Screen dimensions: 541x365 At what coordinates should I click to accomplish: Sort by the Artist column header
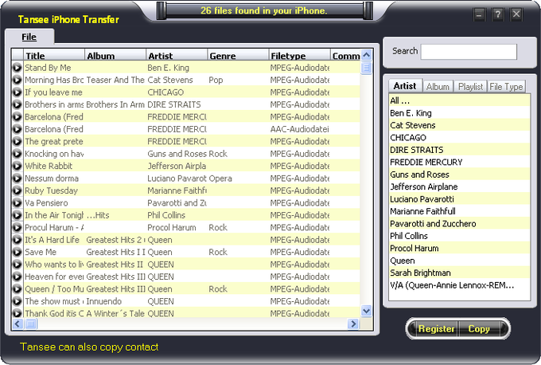pos(177,55)
